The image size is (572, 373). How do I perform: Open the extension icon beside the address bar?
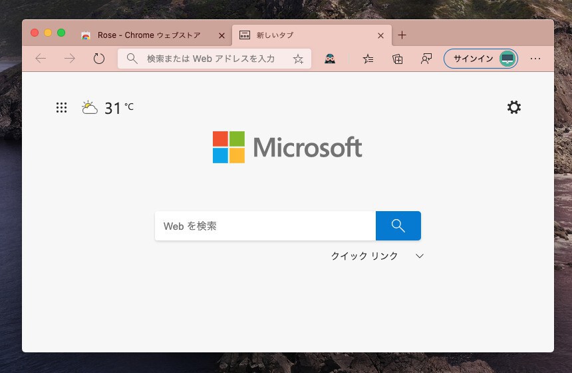(330, 59)
